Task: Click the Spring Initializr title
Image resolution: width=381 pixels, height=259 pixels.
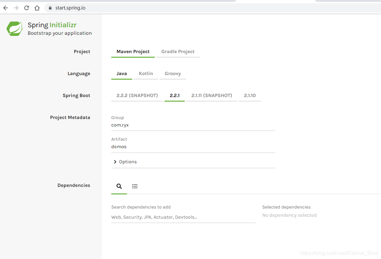Action: pyautogui.click(x=52, y=25)
